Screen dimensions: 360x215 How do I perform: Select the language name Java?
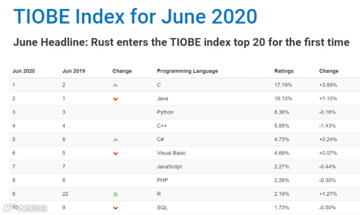coord(162,99)
